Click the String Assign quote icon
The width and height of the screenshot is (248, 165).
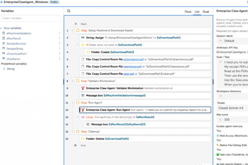(x=83, y=38)
